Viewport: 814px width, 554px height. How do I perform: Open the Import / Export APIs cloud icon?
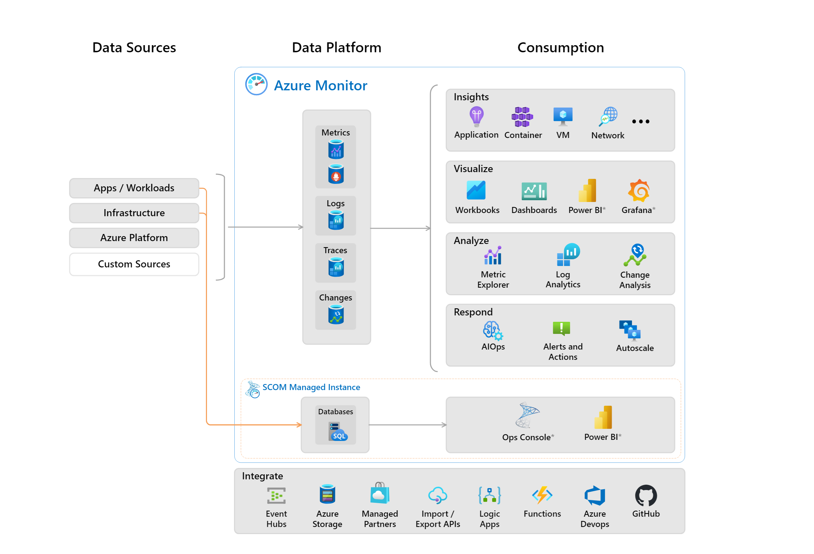click(x=437, y=495)
